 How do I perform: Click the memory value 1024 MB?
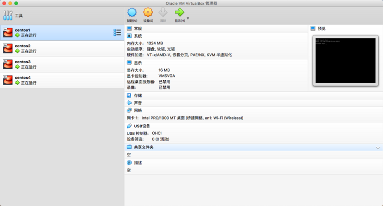tap(155, 43)
